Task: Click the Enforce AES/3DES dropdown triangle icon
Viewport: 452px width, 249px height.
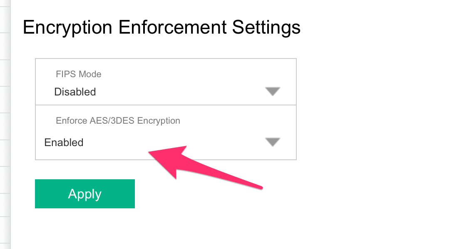Action: (273, 142)
